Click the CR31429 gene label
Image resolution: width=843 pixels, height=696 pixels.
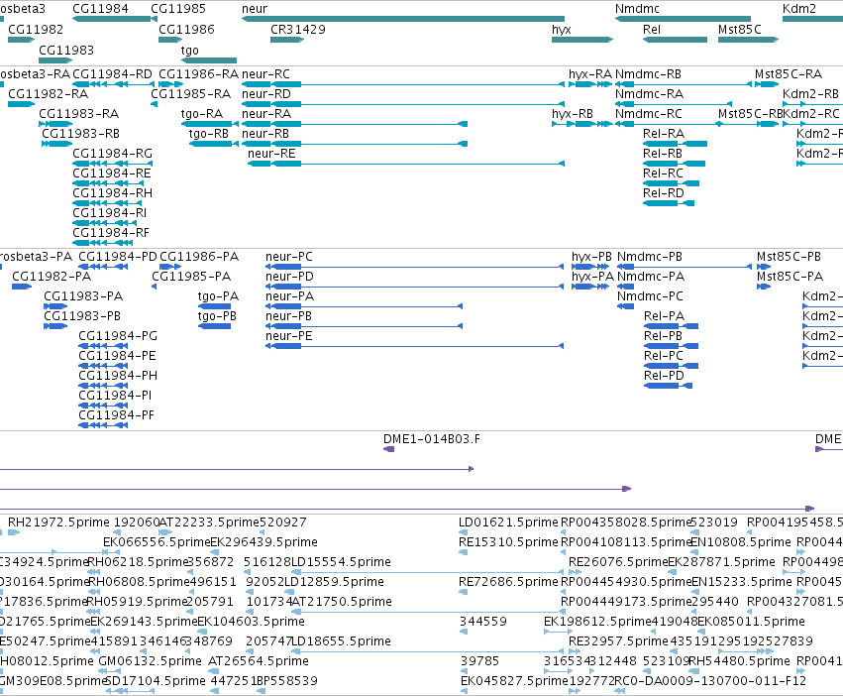(298, 29)
